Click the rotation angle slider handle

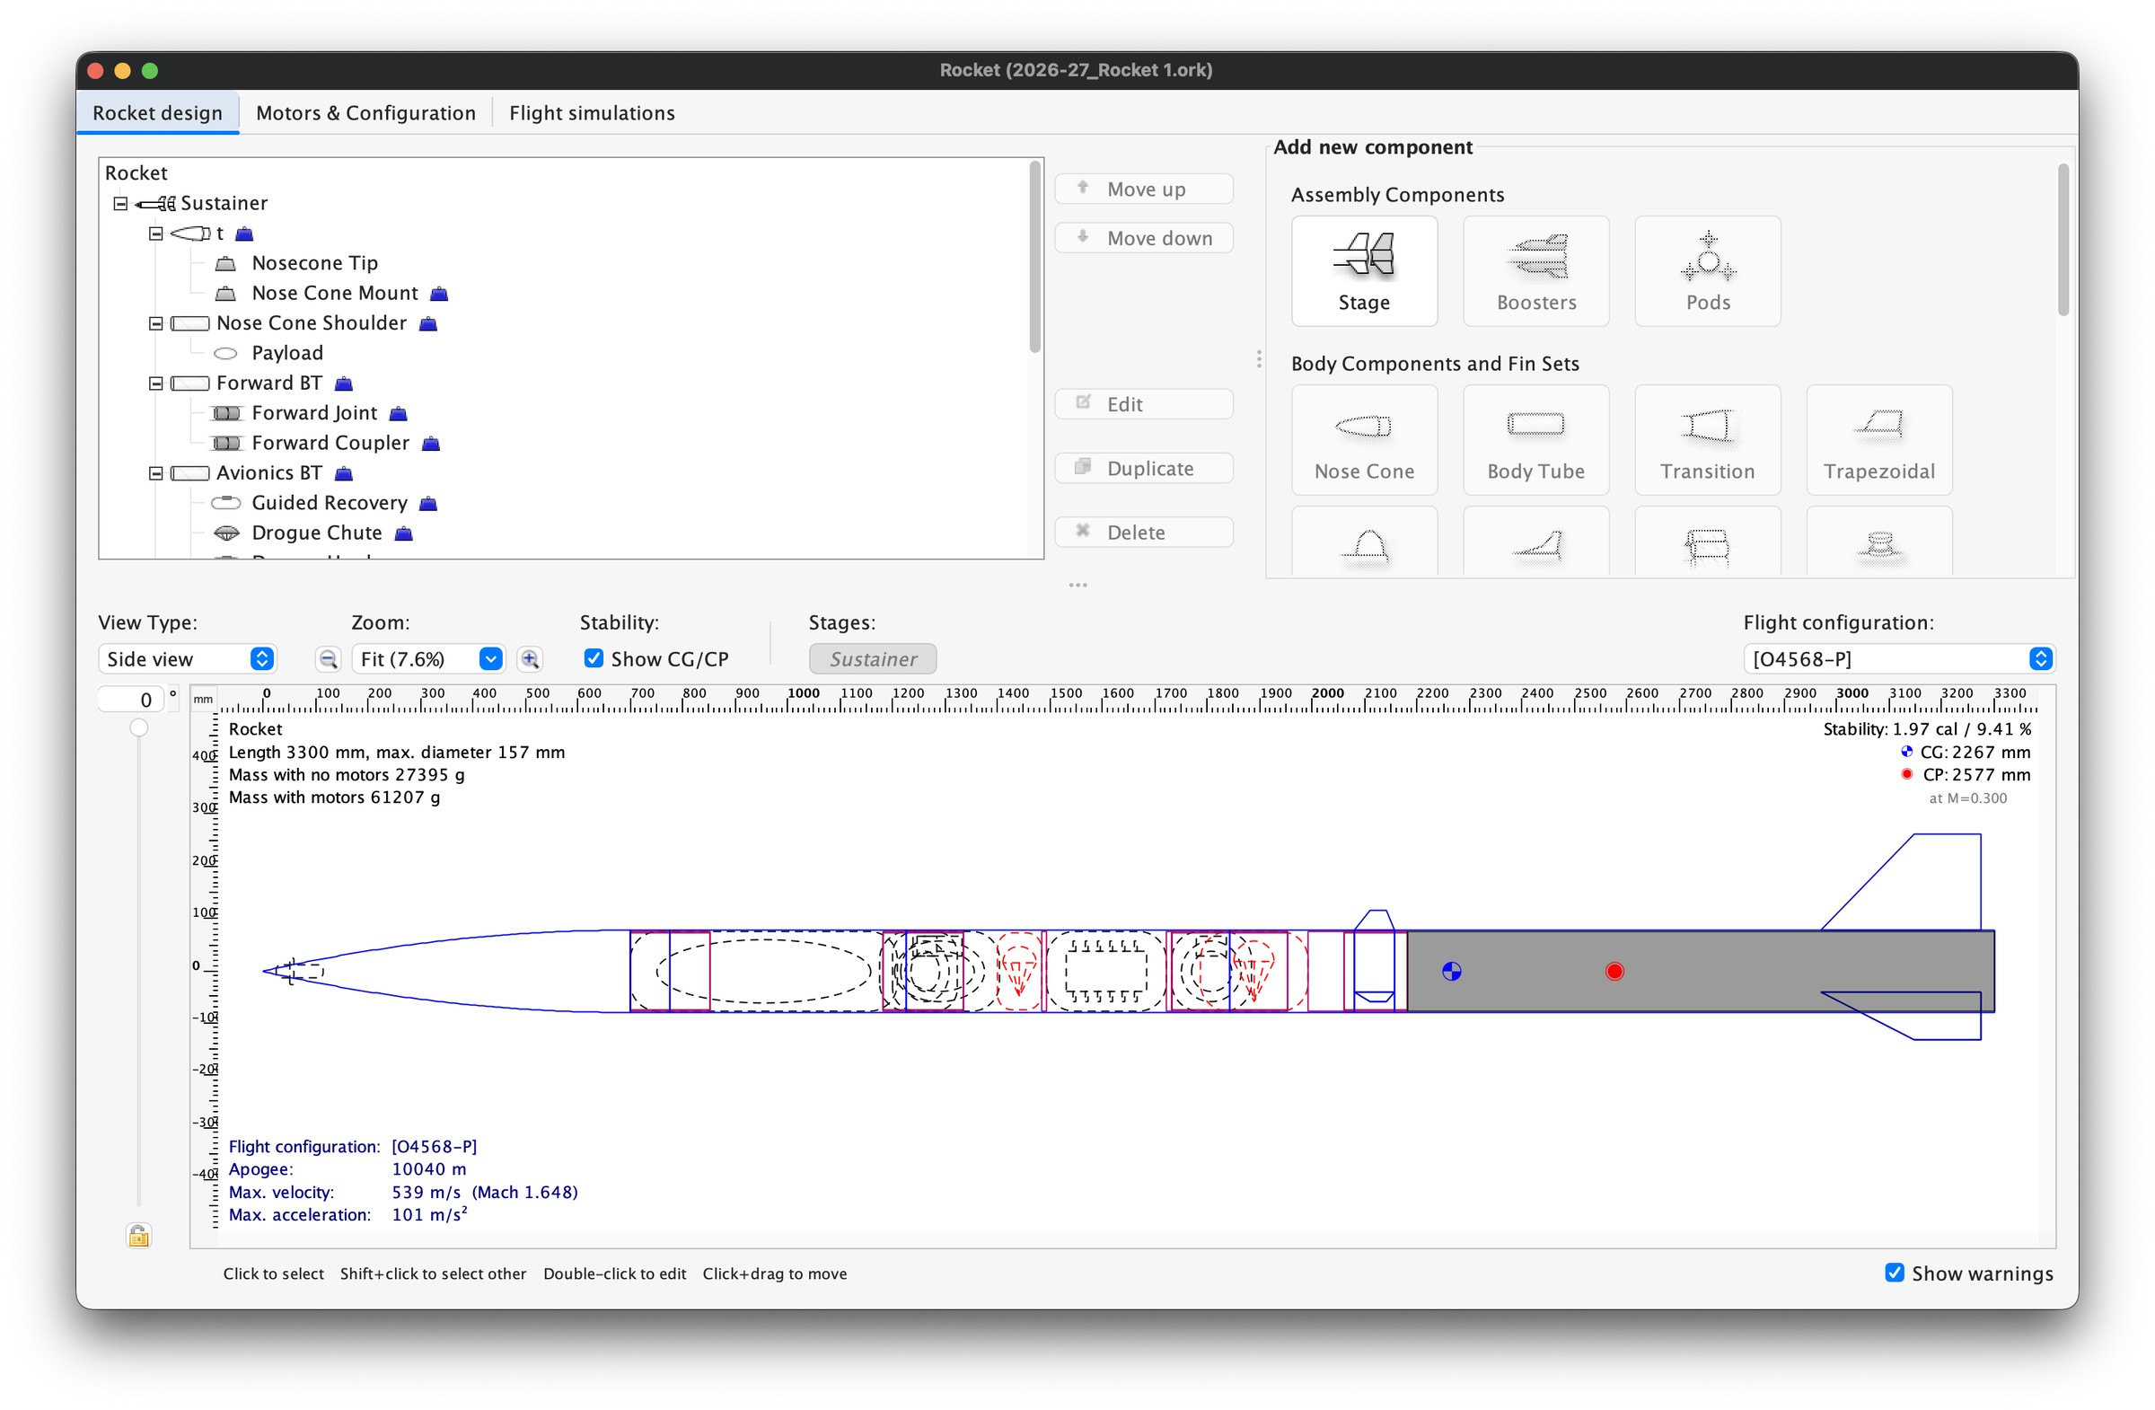click(138, 728)
